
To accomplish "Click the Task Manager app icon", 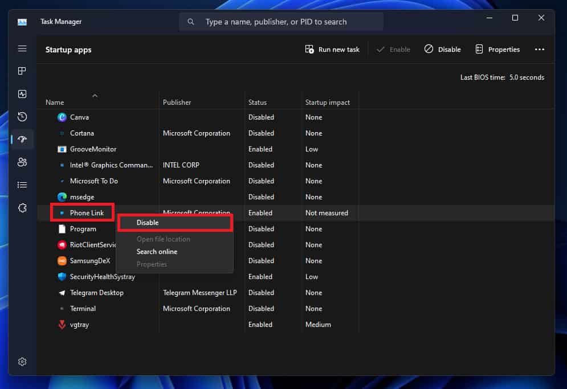I will tap(22, 22).
